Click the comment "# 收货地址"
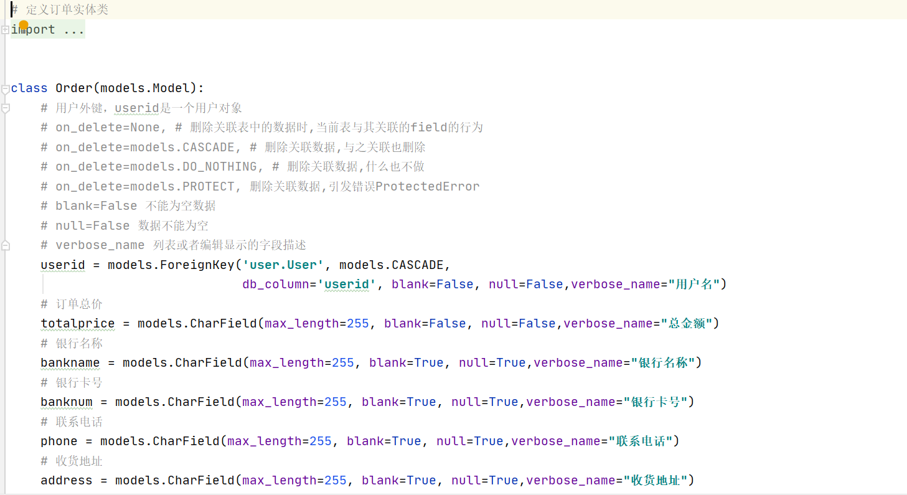 72,461
